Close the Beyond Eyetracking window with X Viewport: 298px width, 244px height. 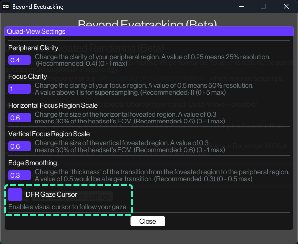(286, 6)
